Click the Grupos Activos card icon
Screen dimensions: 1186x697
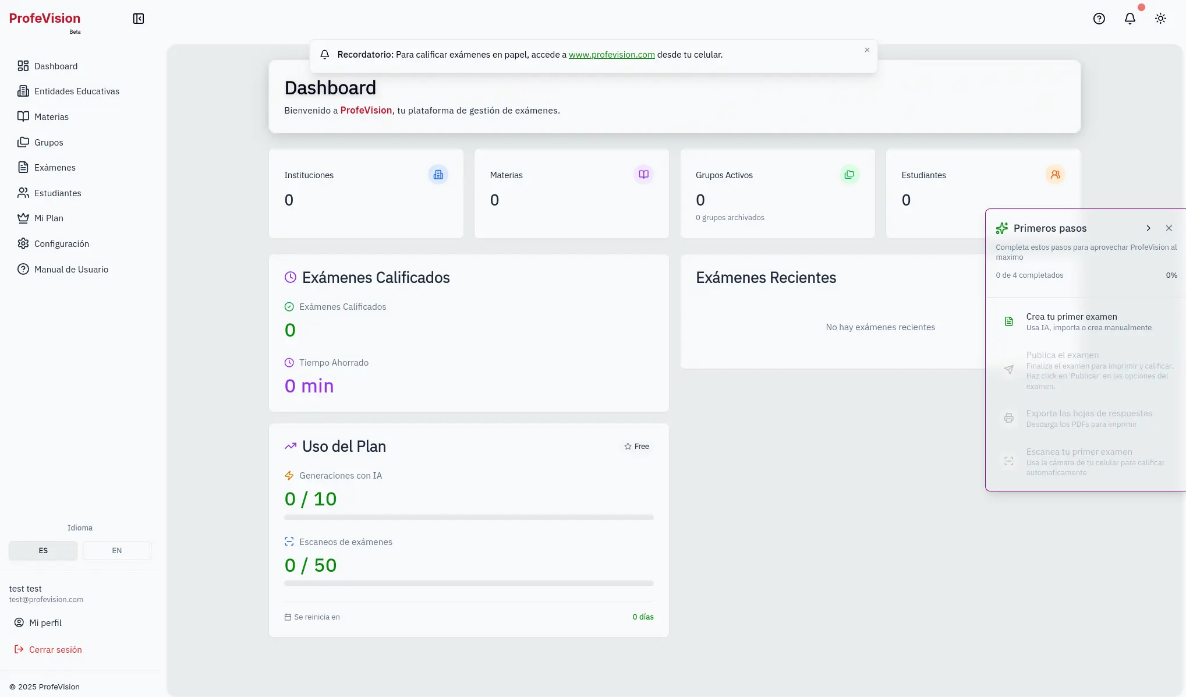pyautogui.click(x=849, y=174)
